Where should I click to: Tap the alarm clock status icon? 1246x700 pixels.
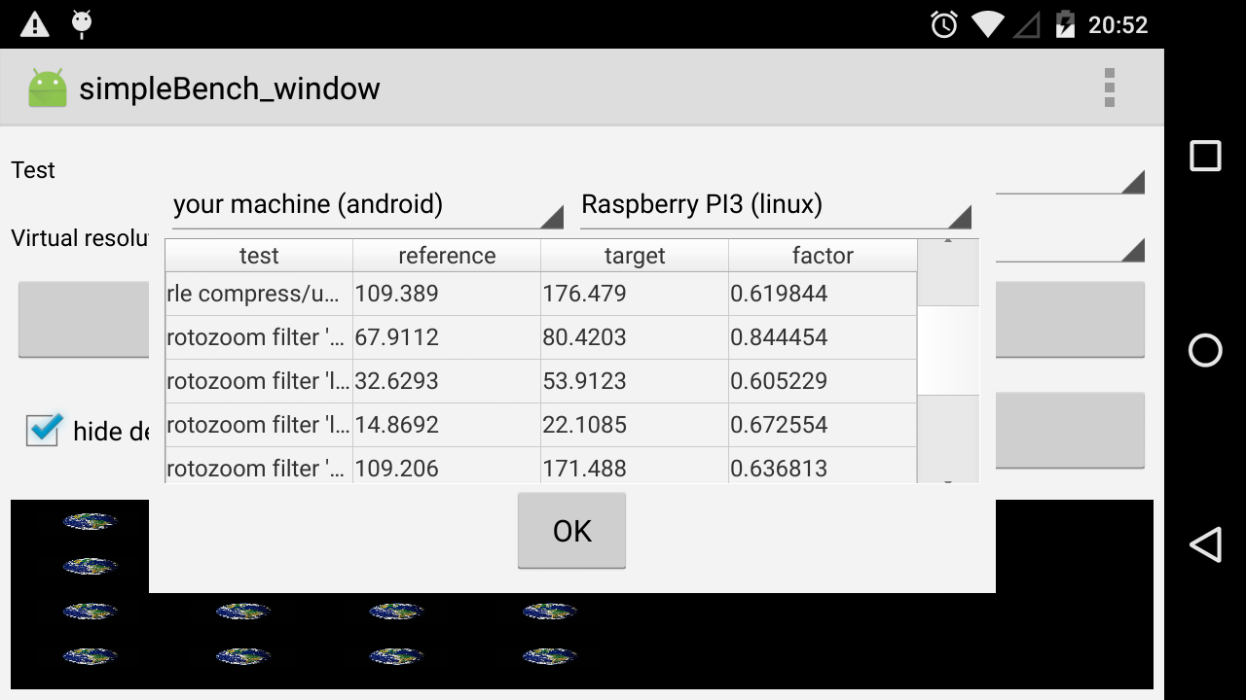point(943,24)
